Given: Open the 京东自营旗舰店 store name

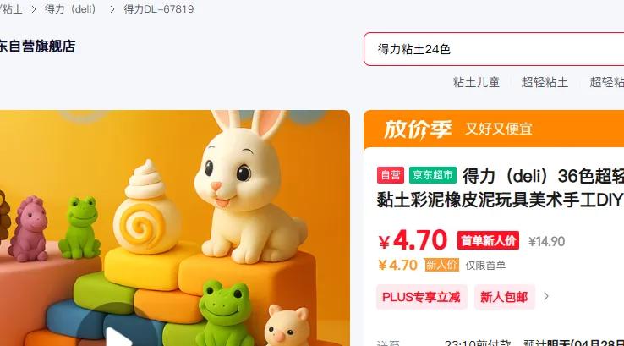Looking at the screenshot, I should click(x=37, y=47).
